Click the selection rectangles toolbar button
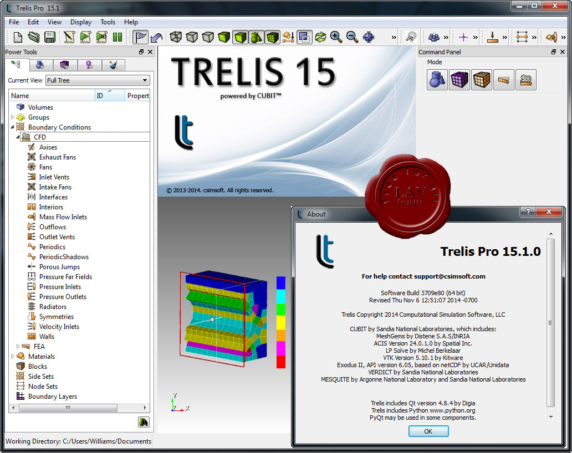The height and width of the screenshot is (453, 572). point(304,37)
